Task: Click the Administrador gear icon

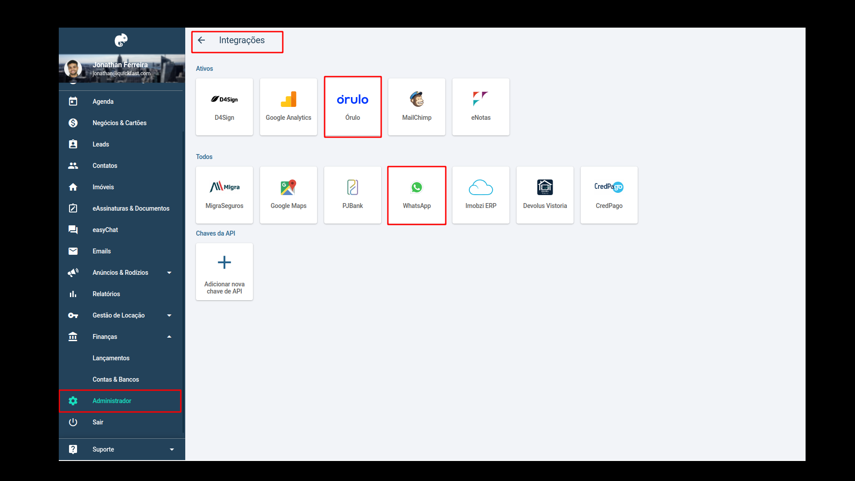Action: pyautogui.click(x=73, y=401)
